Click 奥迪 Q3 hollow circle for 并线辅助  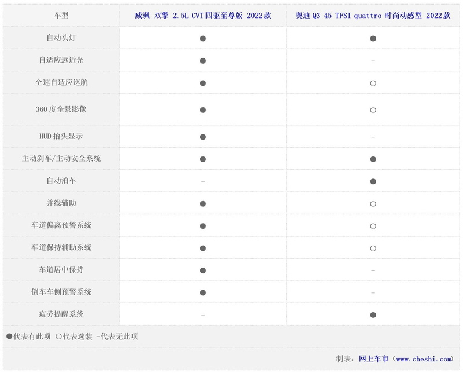373,204
